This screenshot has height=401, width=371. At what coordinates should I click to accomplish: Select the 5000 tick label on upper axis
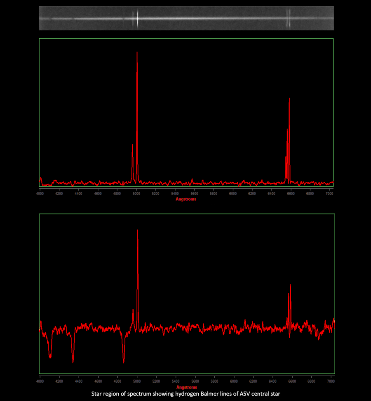[x=136, y=193]
